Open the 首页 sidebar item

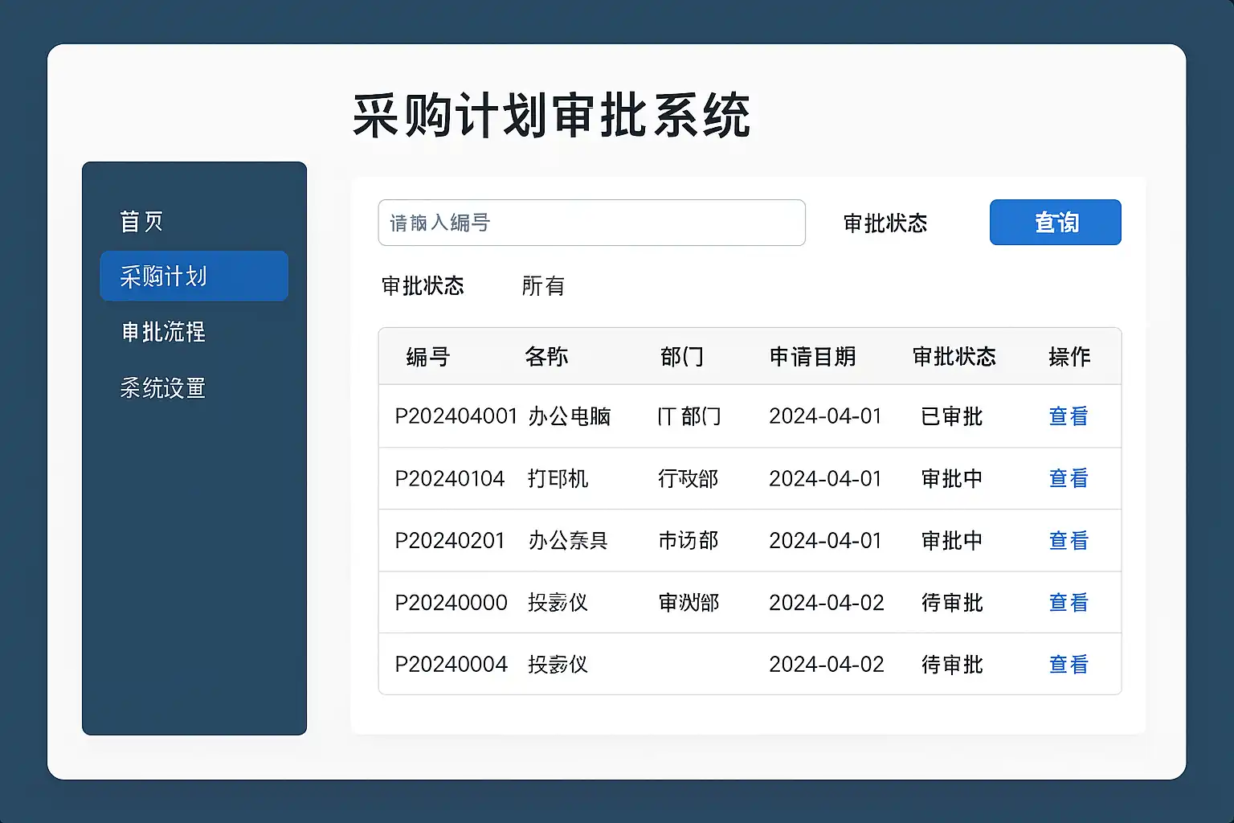[141, 221]
